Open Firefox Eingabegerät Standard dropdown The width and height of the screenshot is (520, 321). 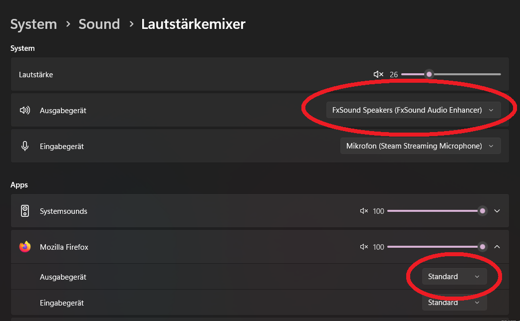tap(454, 303)
